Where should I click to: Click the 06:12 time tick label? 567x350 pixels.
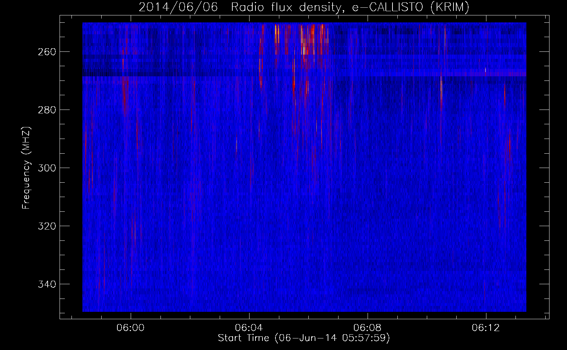point(486,328)
